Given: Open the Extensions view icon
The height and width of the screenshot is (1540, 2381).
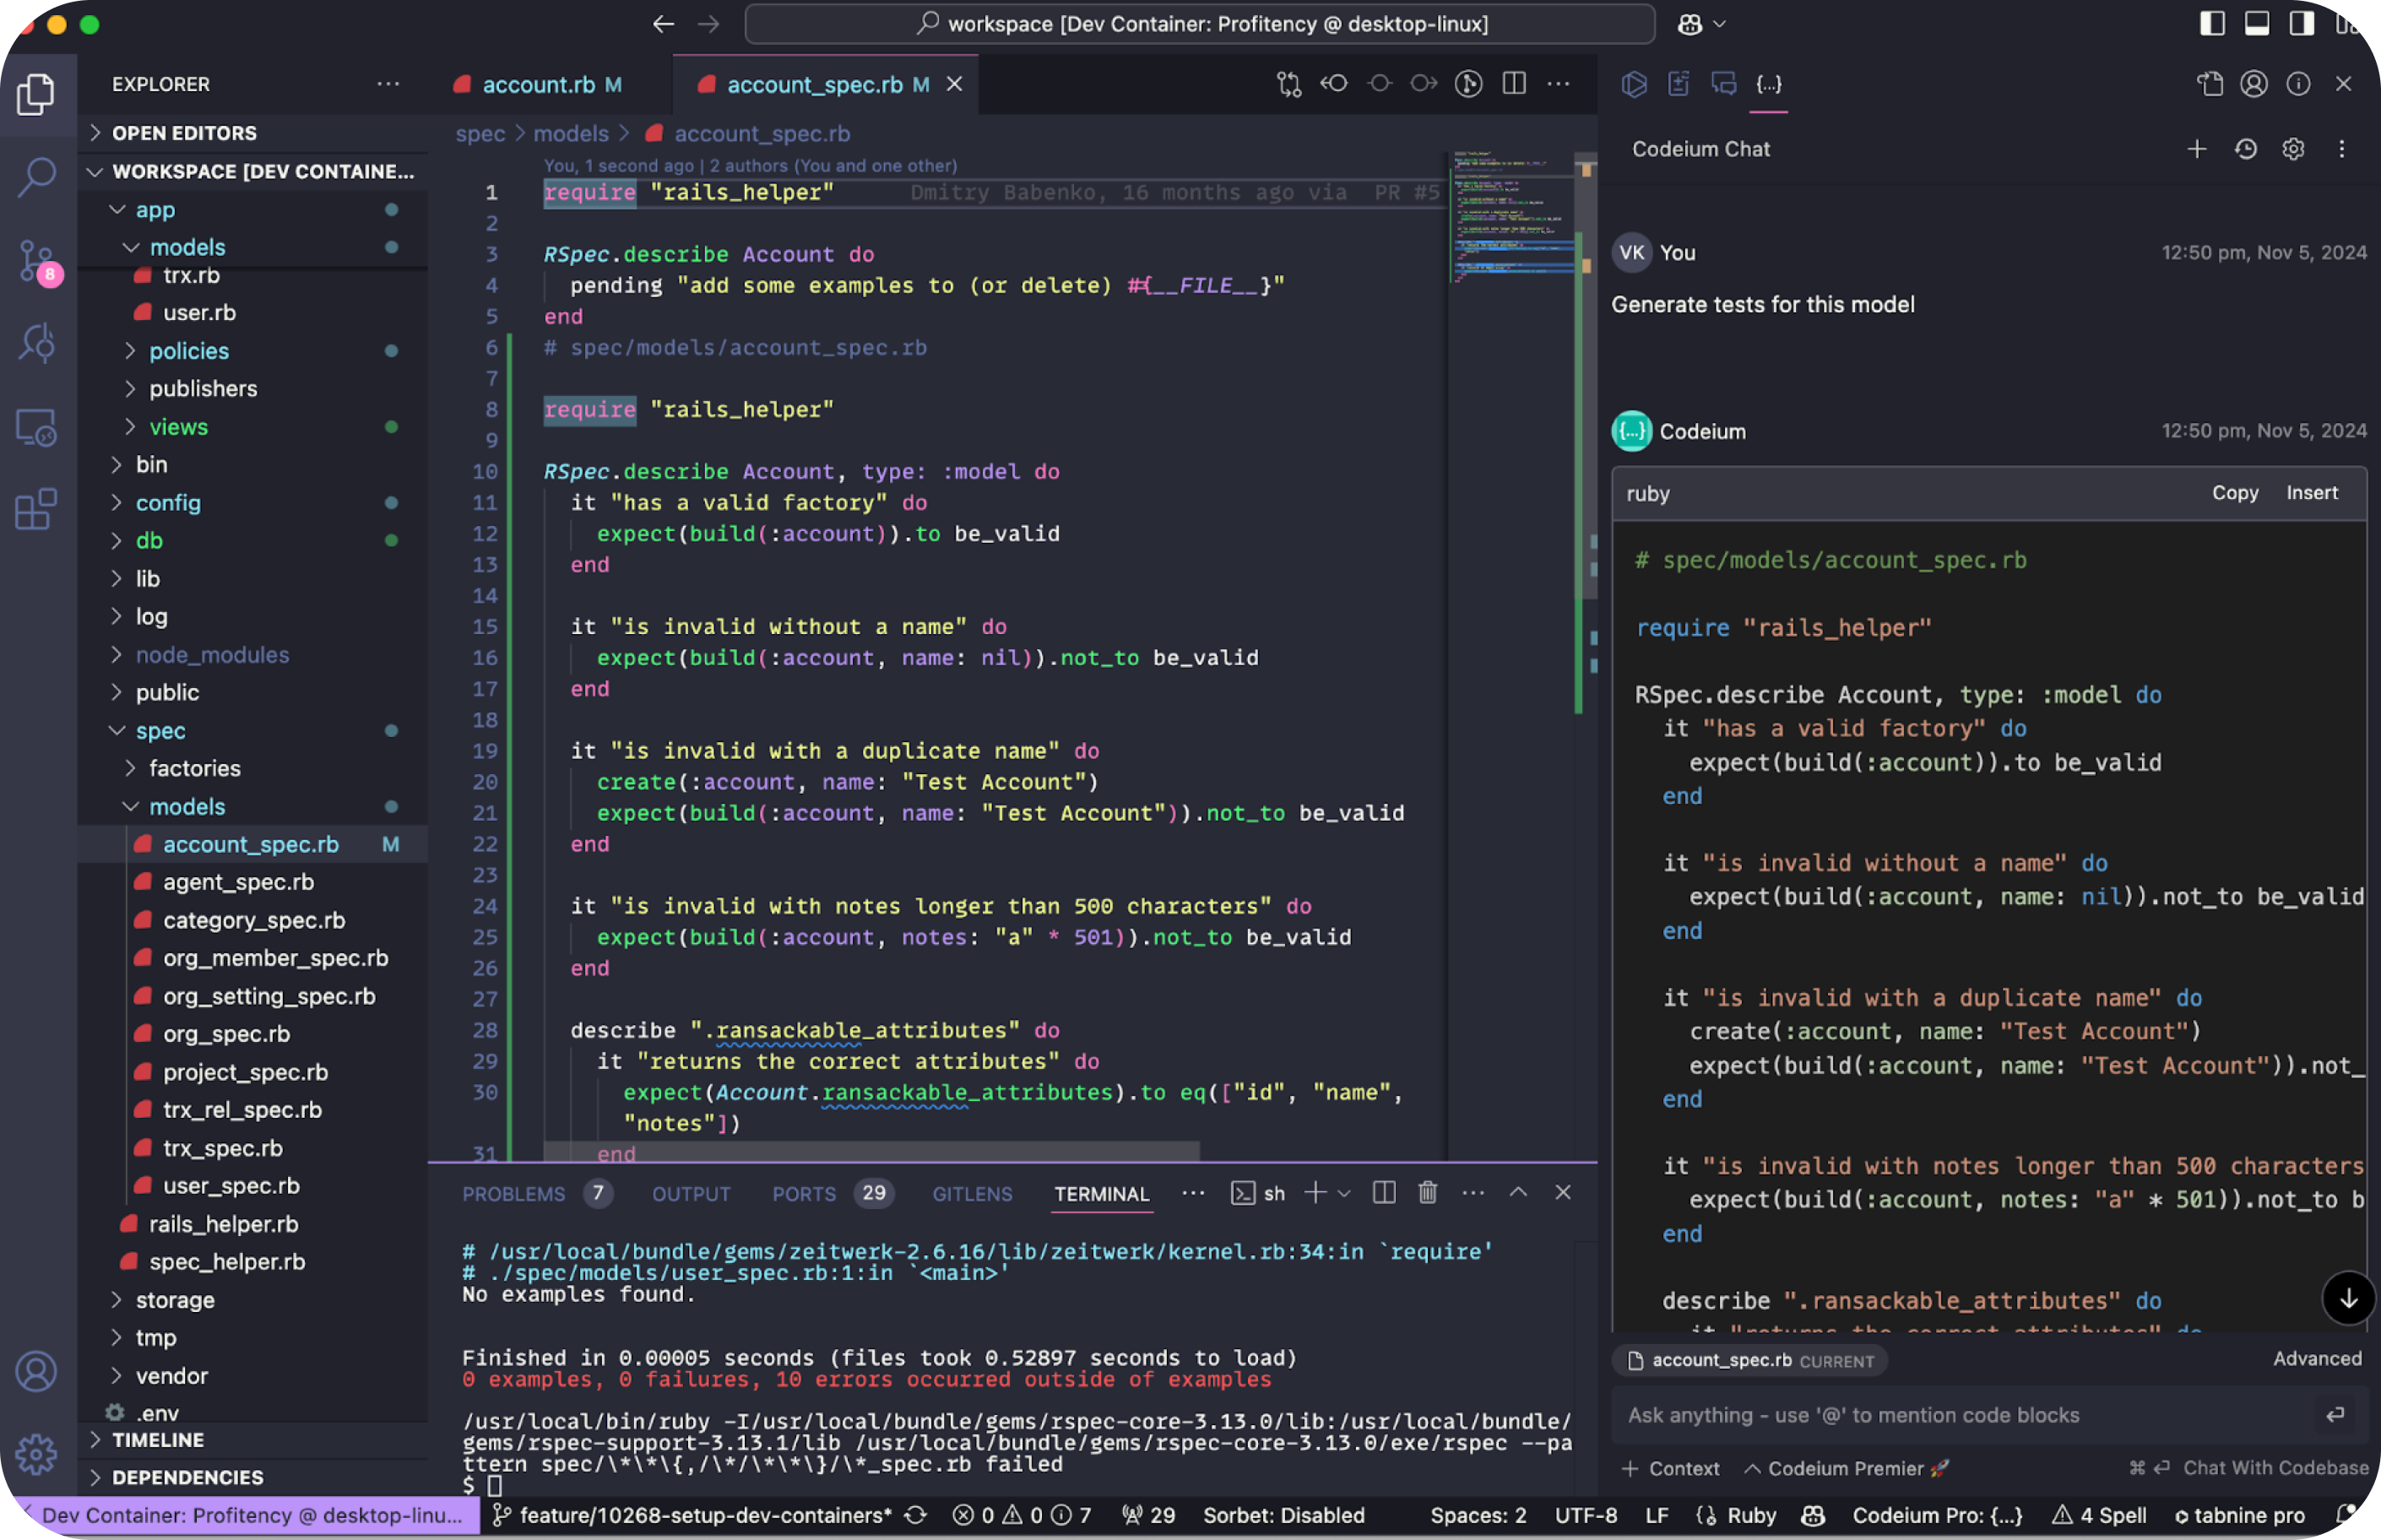Looking at the screenshot, I should pos(37,510).
